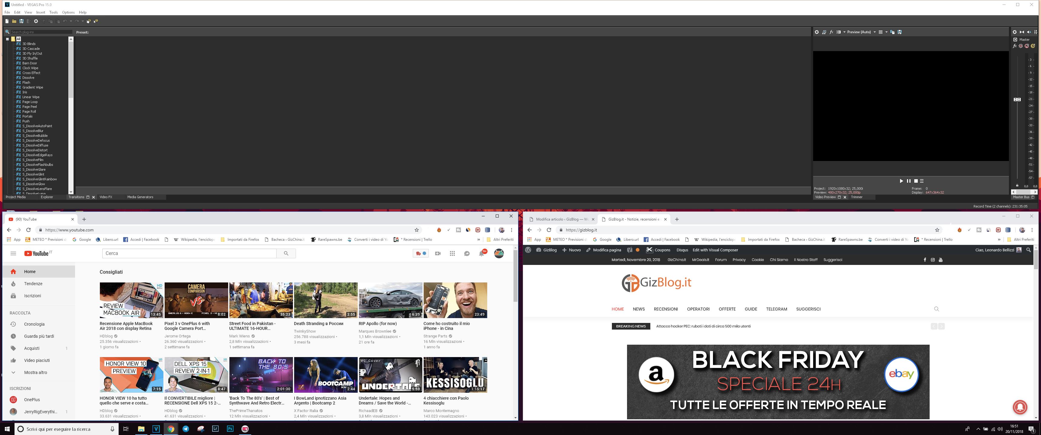Open Cronologia in YouTube sidebar

(34, 324)
